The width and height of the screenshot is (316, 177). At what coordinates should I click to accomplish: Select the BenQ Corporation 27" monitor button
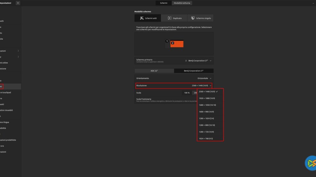click(194, 71)
